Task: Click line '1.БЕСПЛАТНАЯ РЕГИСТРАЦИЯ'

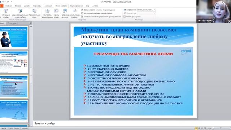Action: [109, 66]
